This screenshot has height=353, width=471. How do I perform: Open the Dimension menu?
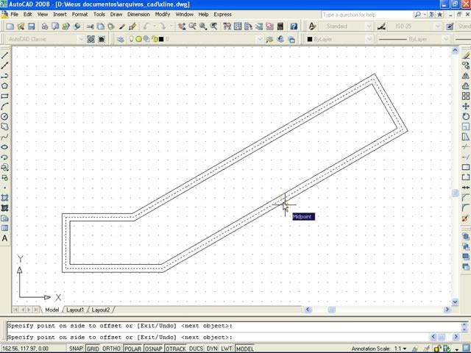[138, 15]
